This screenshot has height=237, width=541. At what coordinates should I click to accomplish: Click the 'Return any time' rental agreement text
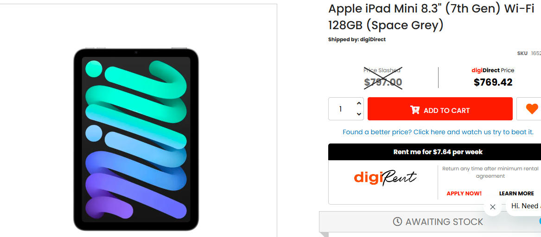(x=490, y=172)
